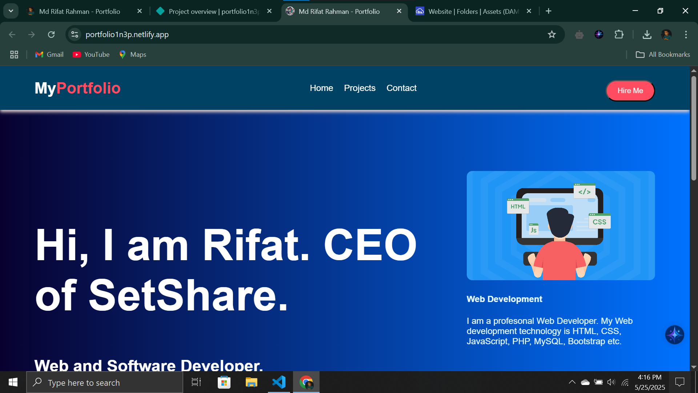Open OneDrive cloud tray icon

(585, 382)
